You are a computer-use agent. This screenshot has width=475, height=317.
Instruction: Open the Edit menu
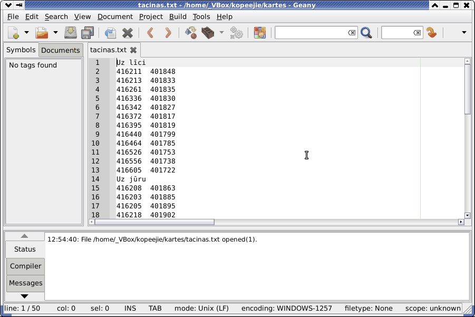click(32, 17)
